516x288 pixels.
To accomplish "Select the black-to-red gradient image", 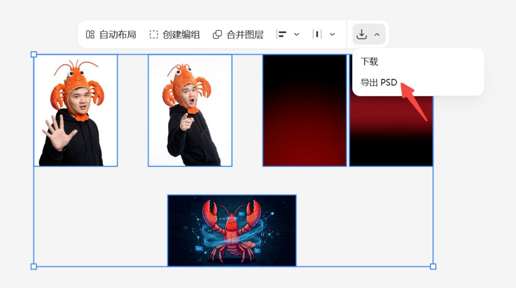I will (304, 110).
